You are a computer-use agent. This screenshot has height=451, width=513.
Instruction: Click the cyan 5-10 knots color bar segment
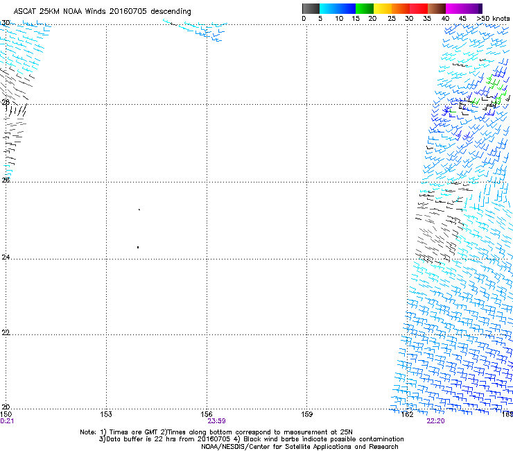[x=329, y=8]
